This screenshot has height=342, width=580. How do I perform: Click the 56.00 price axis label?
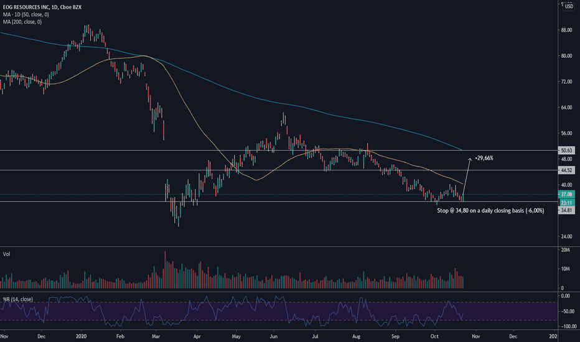pos(566,134)
